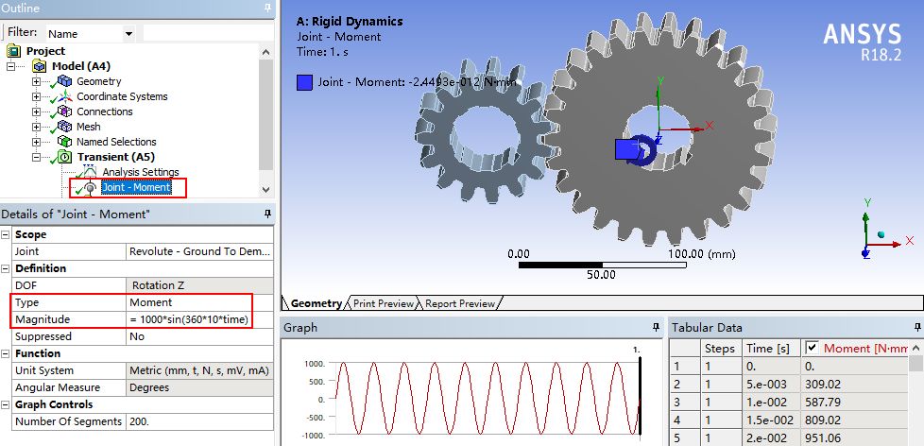
Task: Collapse the Scope section in Details
Action: click(x=6, y=234)
